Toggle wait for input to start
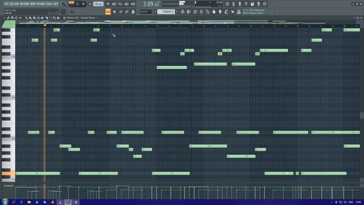The height and width of the screenshot is (205, 364). [114, 4]
